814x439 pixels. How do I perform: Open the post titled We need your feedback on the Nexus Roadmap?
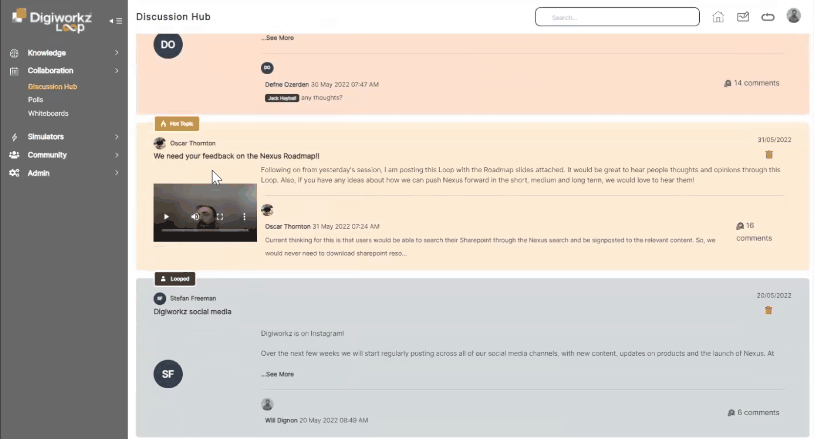tap(236, 156)
